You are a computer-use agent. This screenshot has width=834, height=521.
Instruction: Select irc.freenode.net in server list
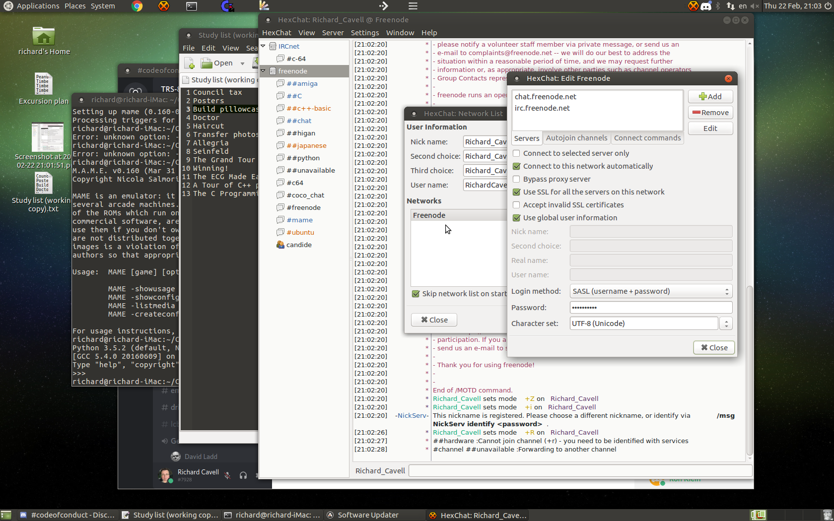[x=542, y=108]
